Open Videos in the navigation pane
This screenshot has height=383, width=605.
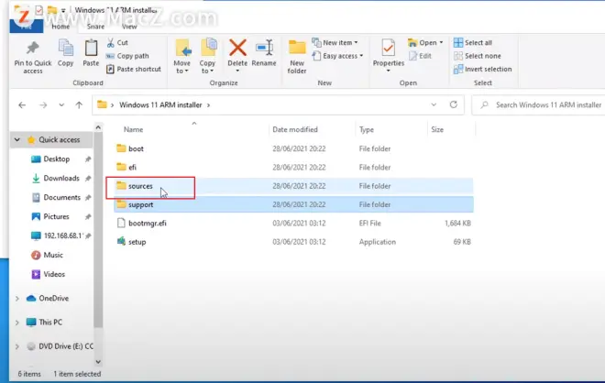click(x=54, y=274)
